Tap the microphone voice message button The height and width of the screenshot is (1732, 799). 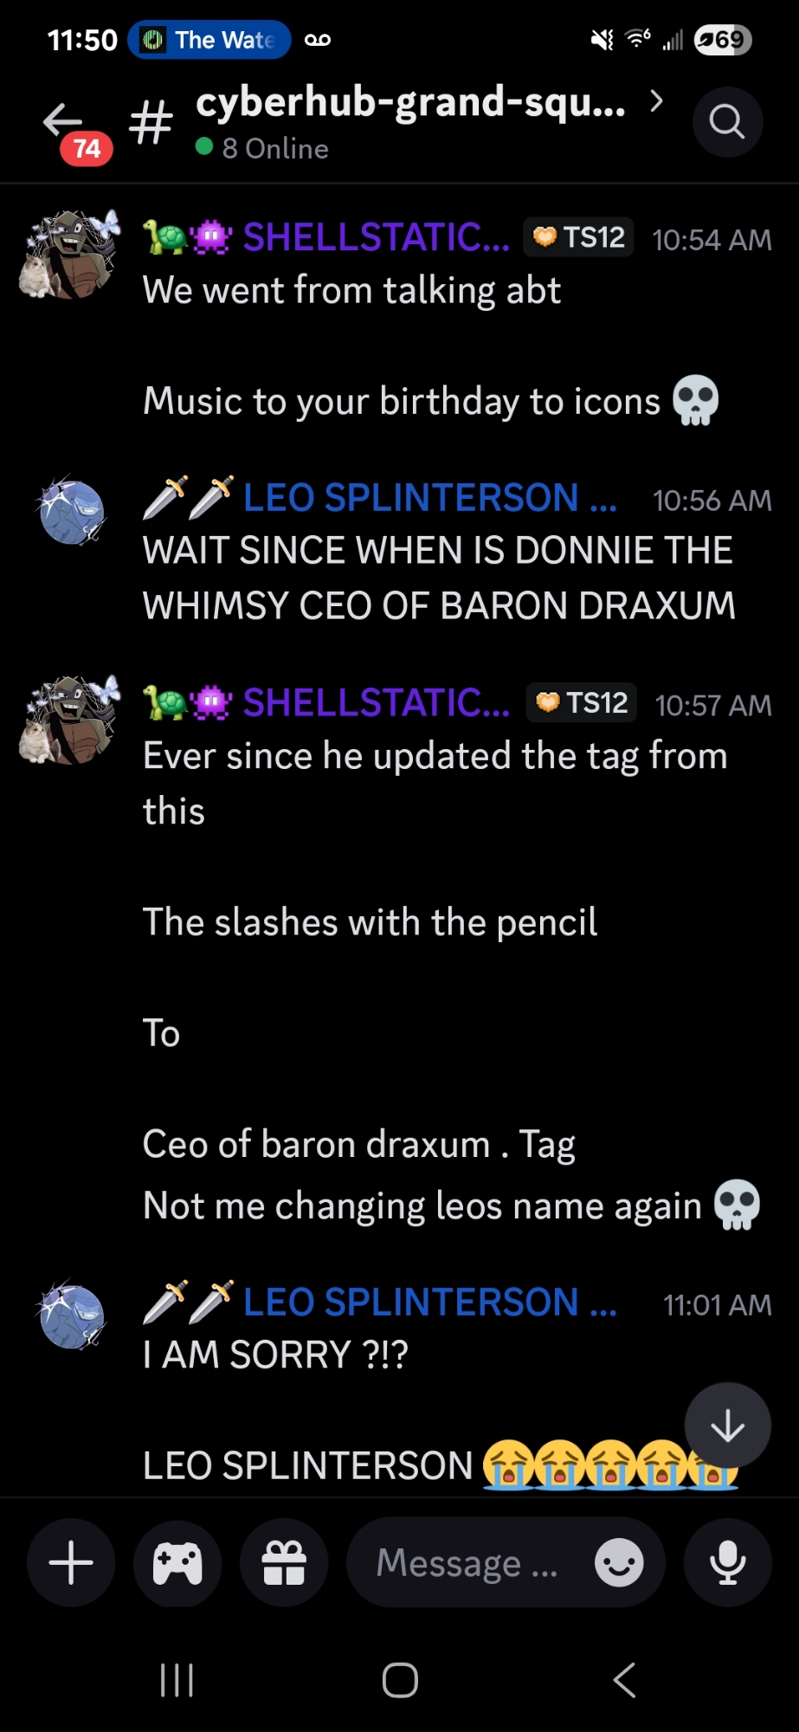(727, 1563)
